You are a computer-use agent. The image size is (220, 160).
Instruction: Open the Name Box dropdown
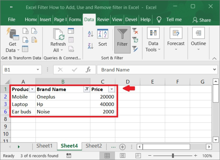38,70
